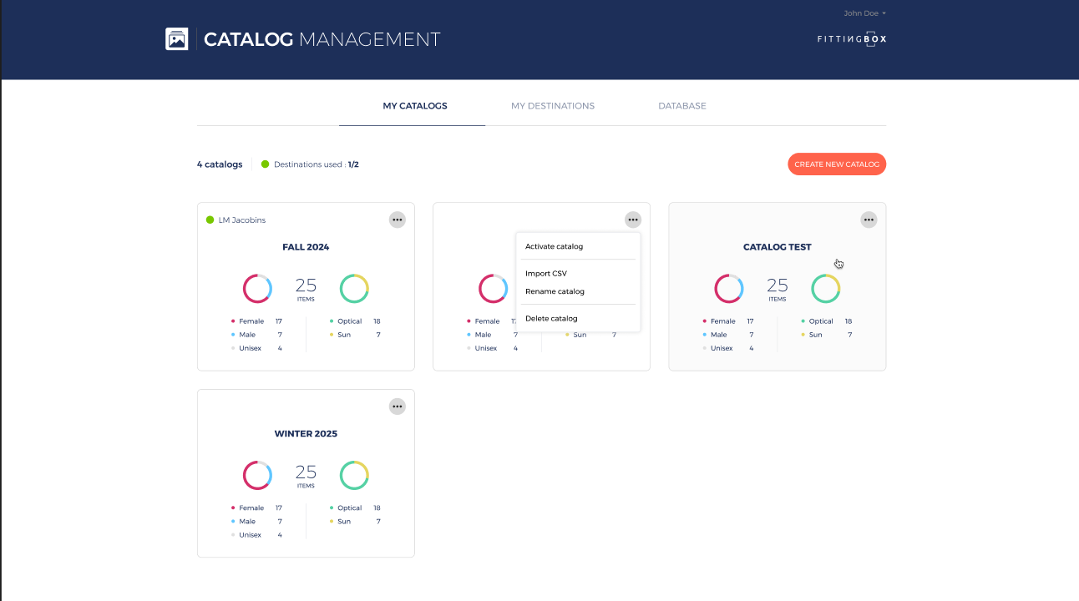Image resolution: width=1079 pixels, height=601 pixels.
Task: Click the CATALOG TEST three-dot options button
Action: click(x=869, y=220)
